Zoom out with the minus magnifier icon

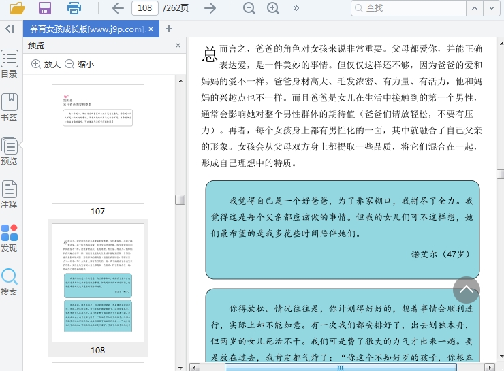pos(249,8)
